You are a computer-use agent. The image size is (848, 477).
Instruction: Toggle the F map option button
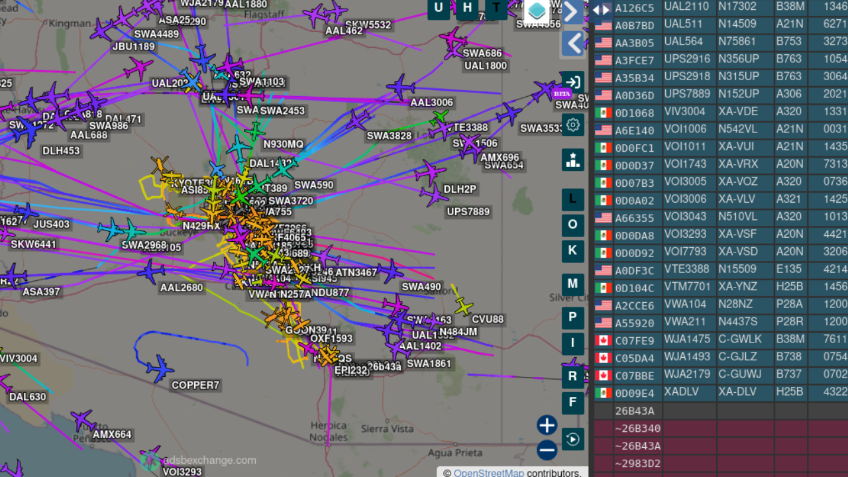(x=573, y=402)
